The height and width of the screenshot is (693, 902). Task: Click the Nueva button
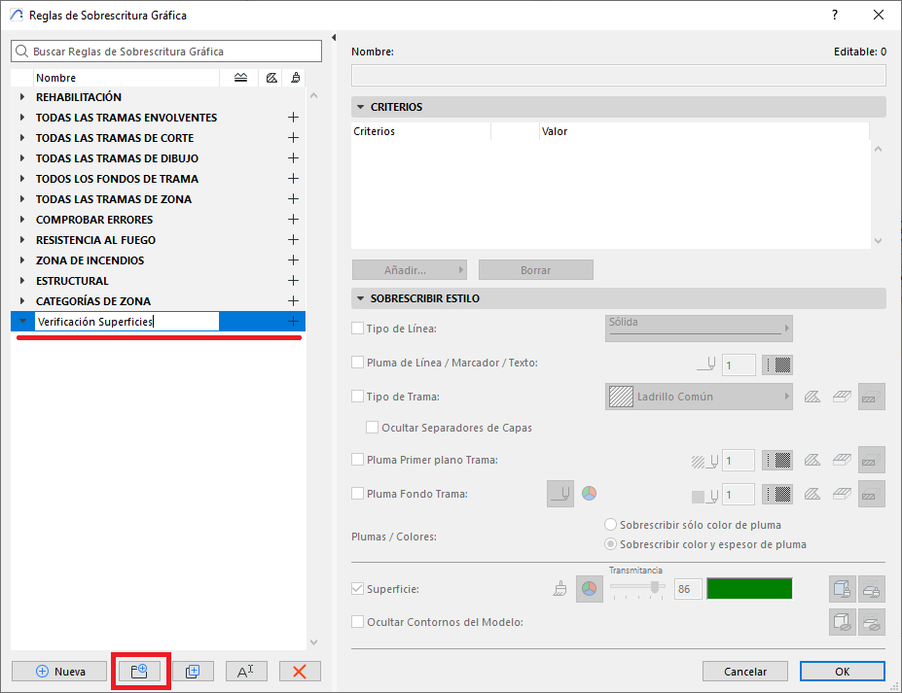coord(59,671)
